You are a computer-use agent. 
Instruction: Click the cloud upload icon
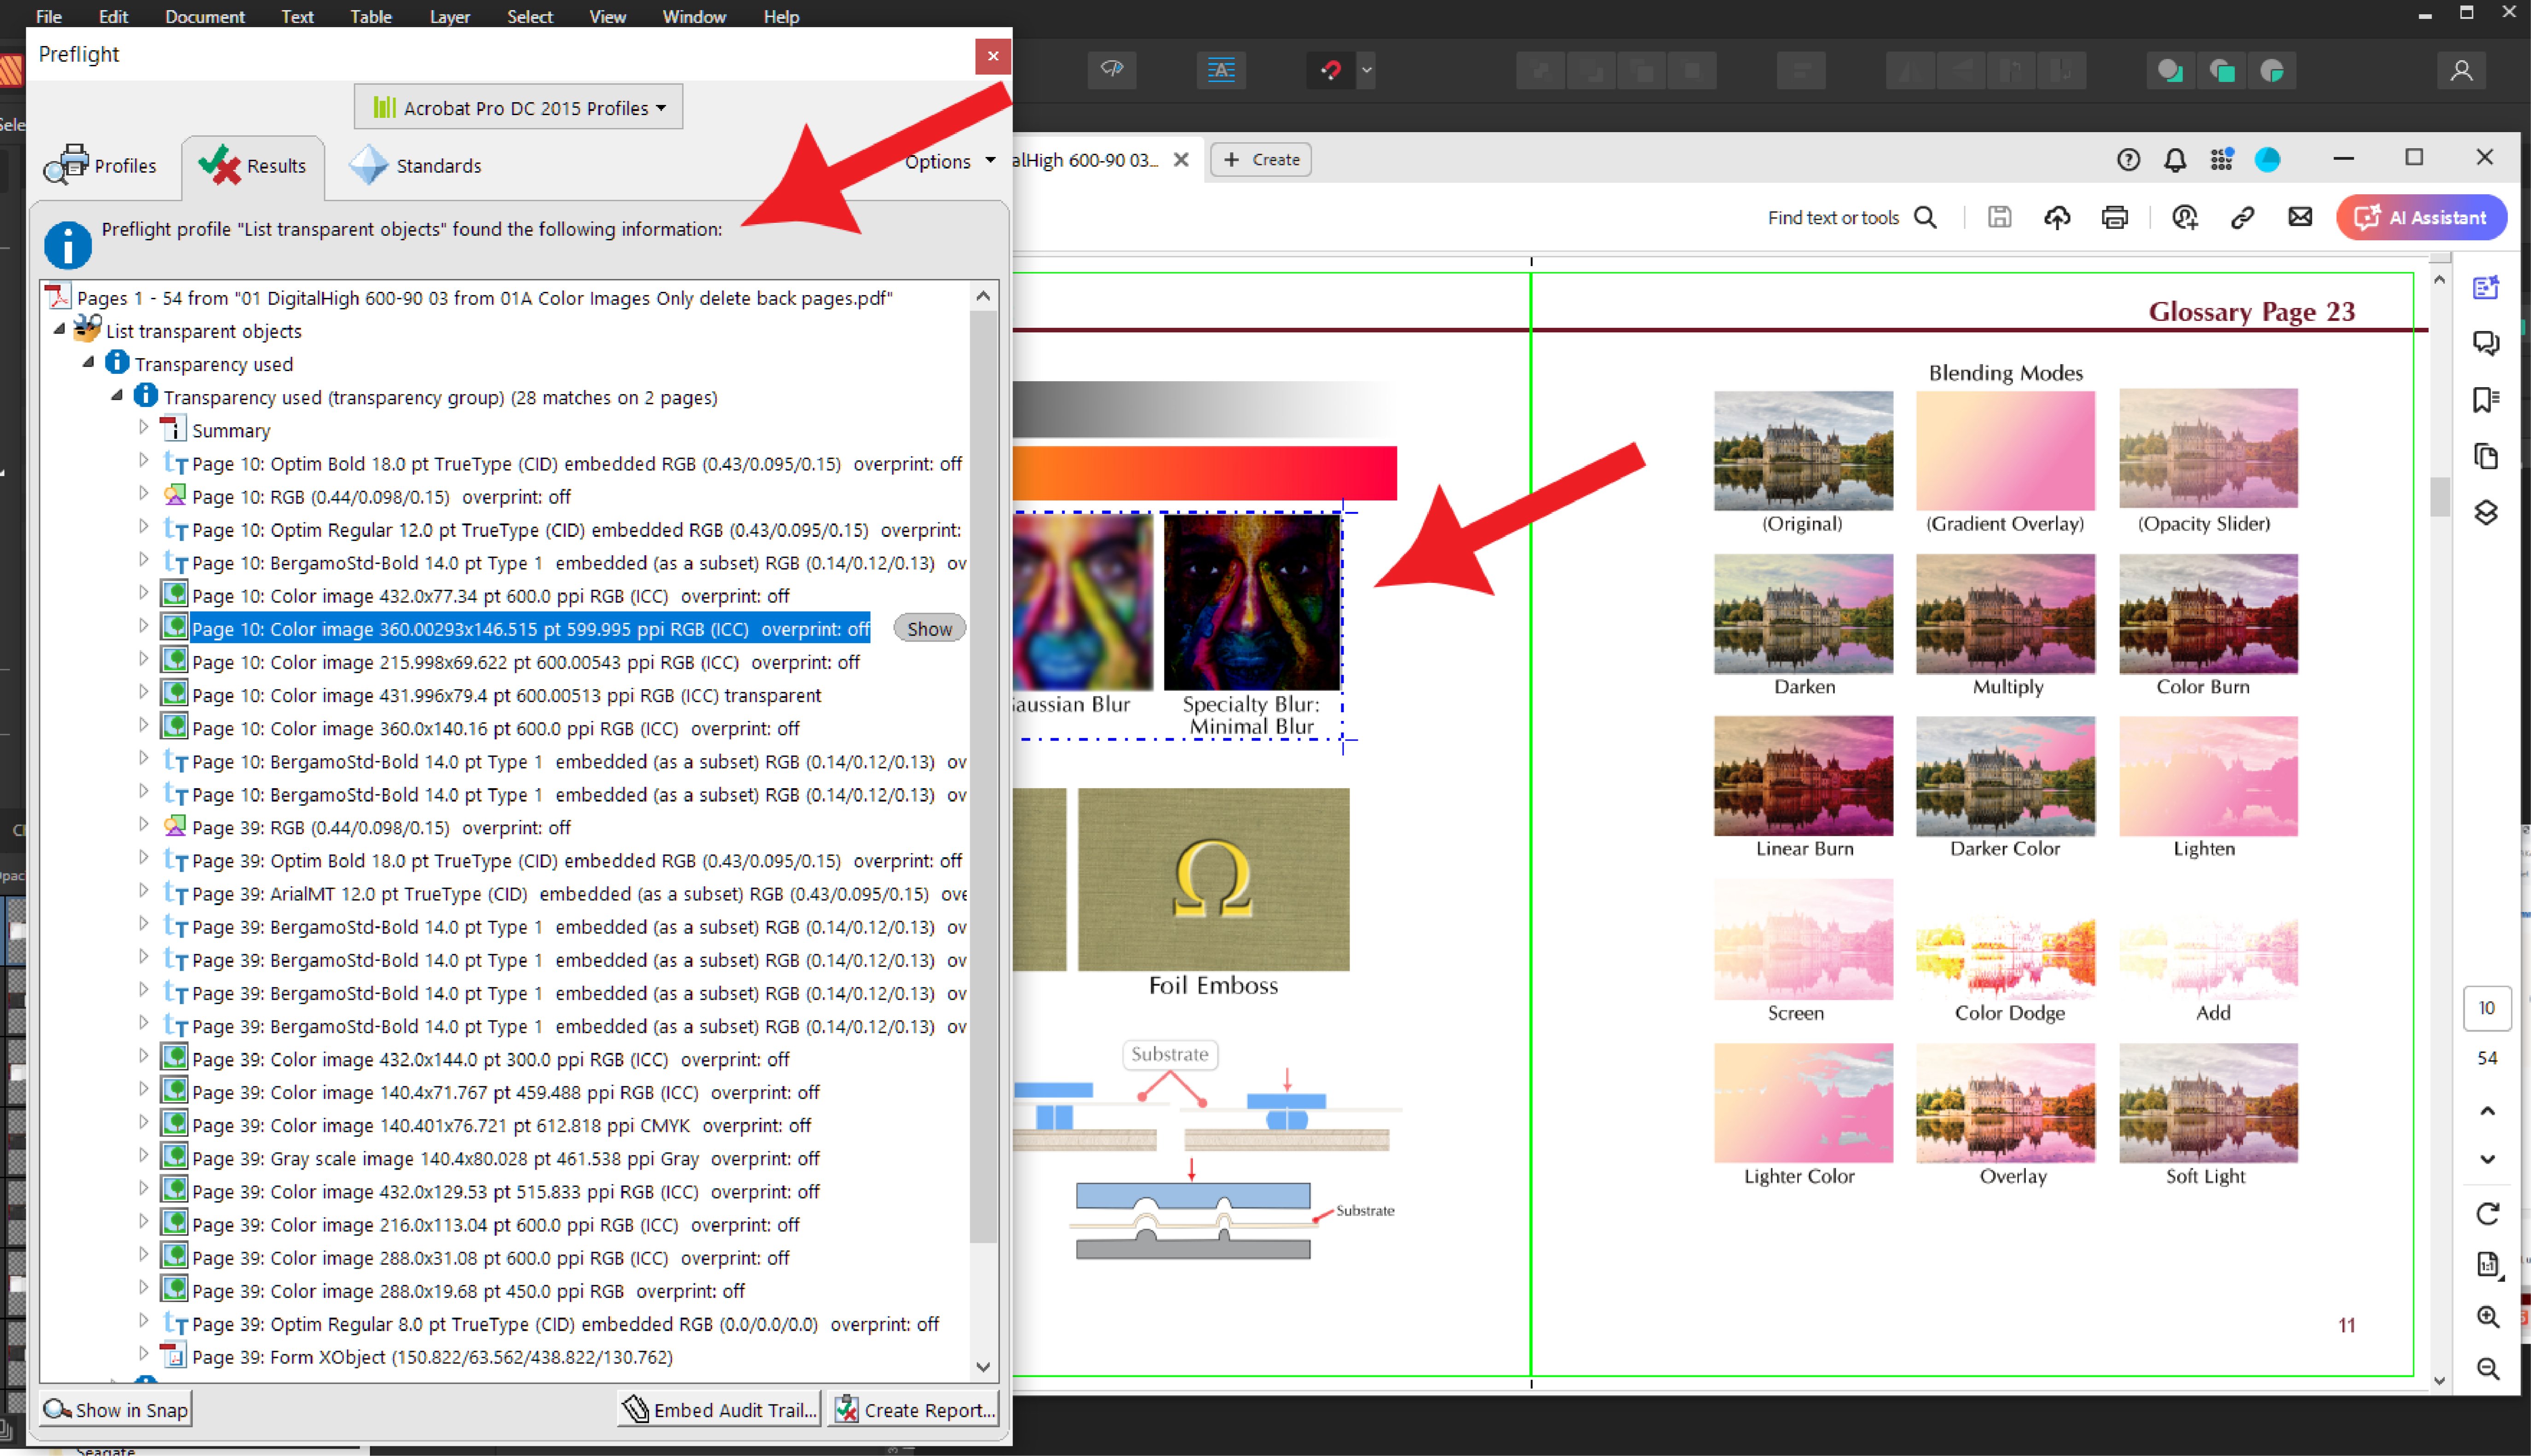point(2057,217)
